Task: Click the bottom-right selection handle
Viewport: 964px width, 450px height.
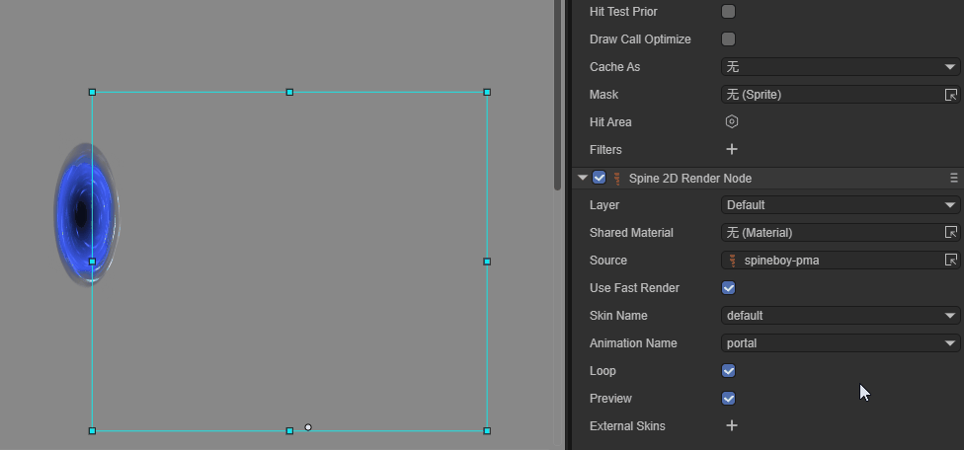Action: (487, 431)
